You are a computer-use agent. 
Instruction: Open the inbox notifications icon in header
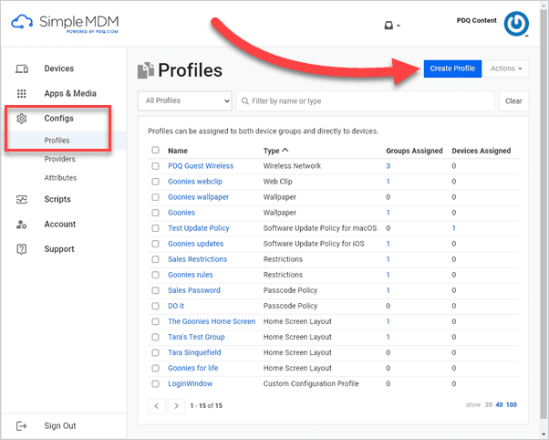[x=388, y=26]
